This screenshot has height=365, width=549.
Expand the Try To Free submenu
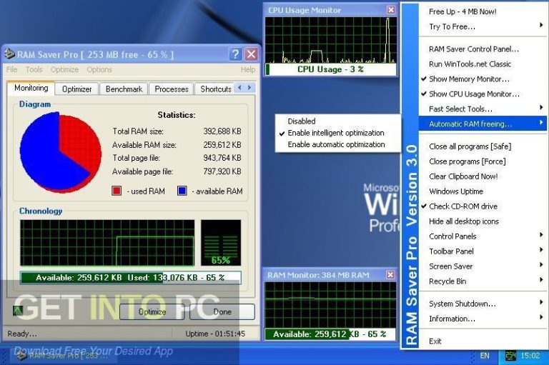483,26
